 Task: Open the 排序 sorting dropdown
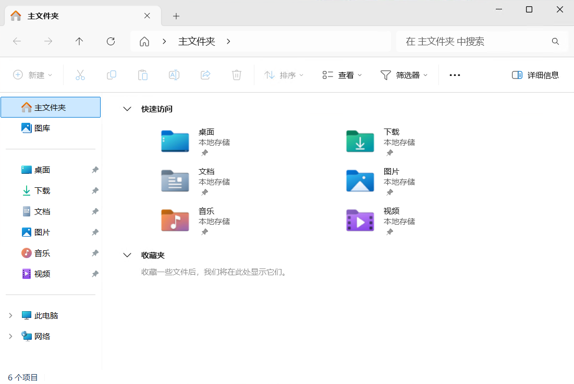(284, 75)
